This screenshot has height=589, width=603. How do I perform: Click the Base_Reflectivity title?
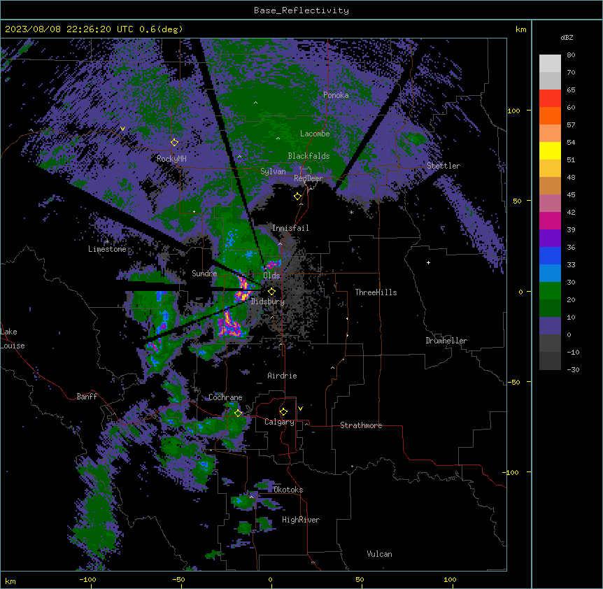click(x=301, y=10)
